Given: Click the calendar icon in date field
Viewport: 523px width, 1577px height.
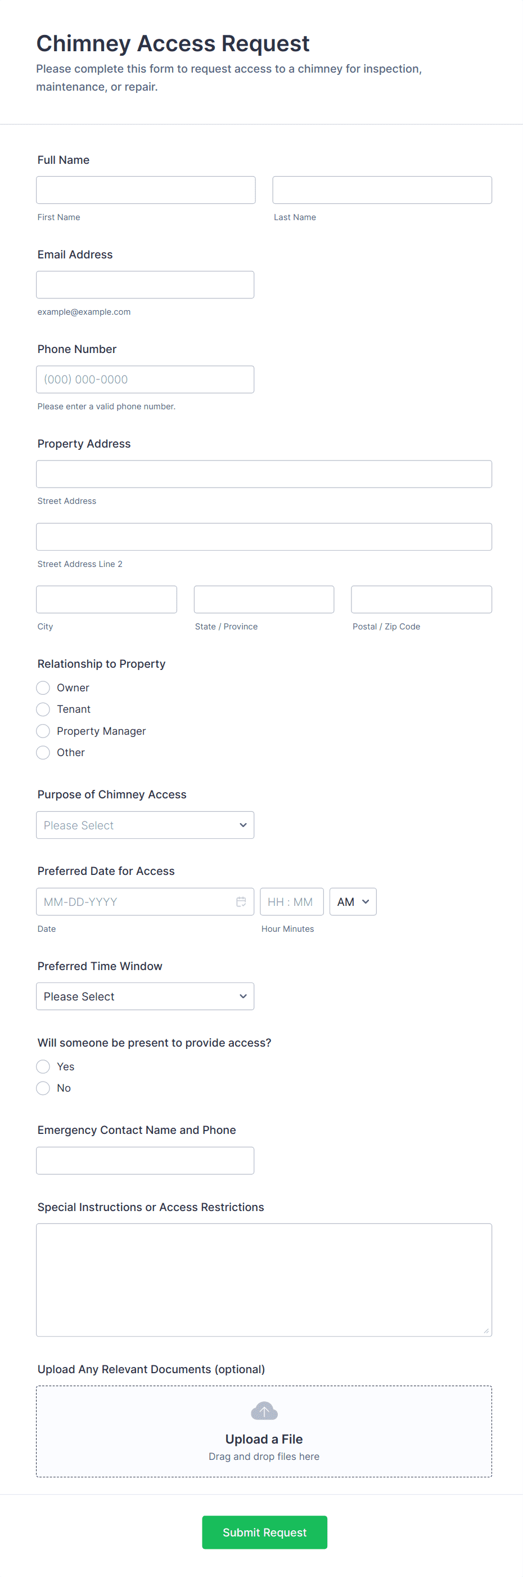Looking at the screenshot, I should pyautogui.click(x=241, y=901).
